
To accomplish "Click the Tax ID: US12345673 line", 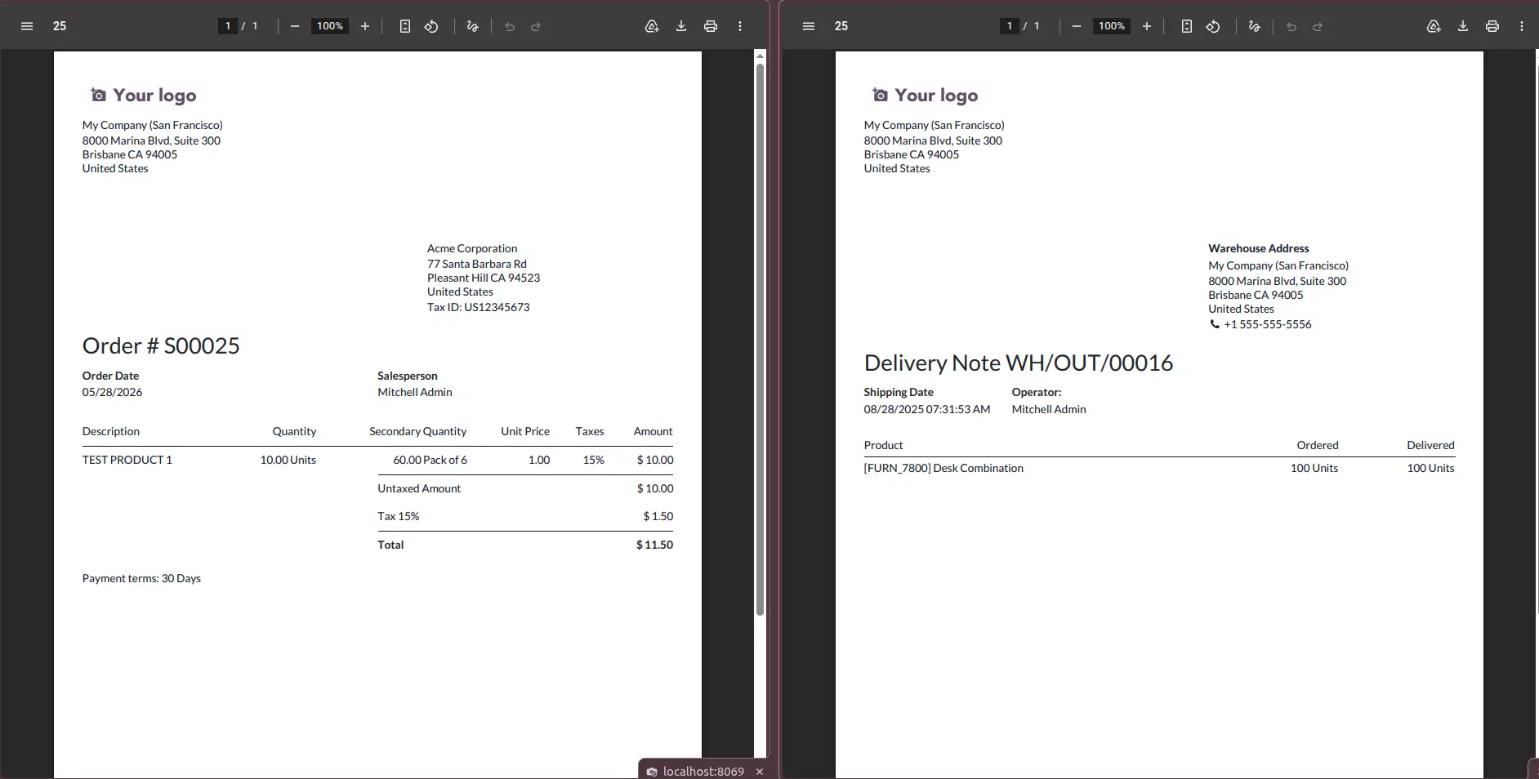I will tap(479, 307).
